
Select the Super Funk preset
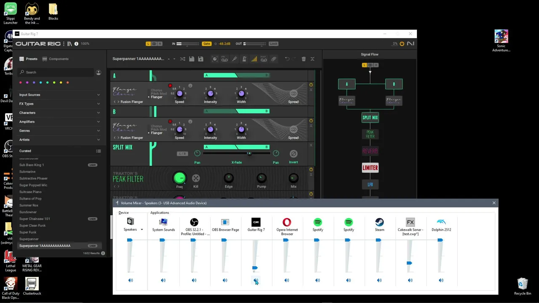click(28, 232)
